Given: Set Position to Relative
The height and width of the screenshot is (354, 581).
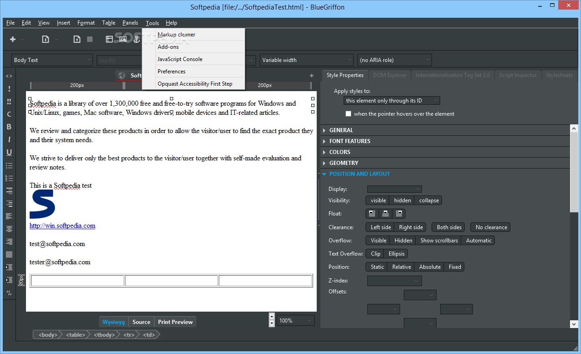Looking at the screenshot, I should pos(401,267).
